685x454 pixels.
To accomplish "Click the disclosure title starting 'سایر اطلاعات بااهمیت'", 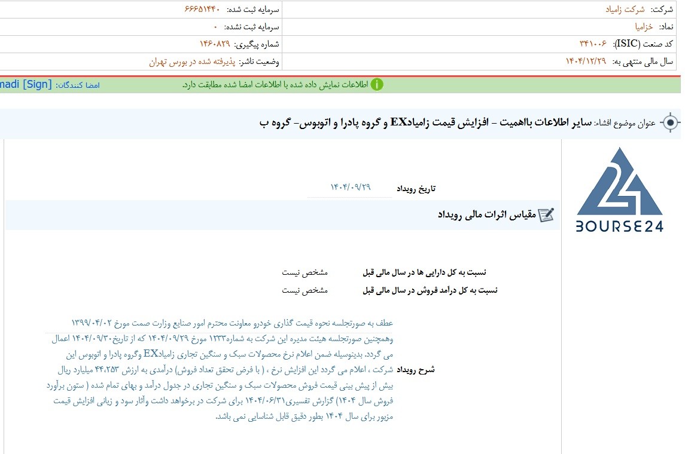I will pos(425,122).
